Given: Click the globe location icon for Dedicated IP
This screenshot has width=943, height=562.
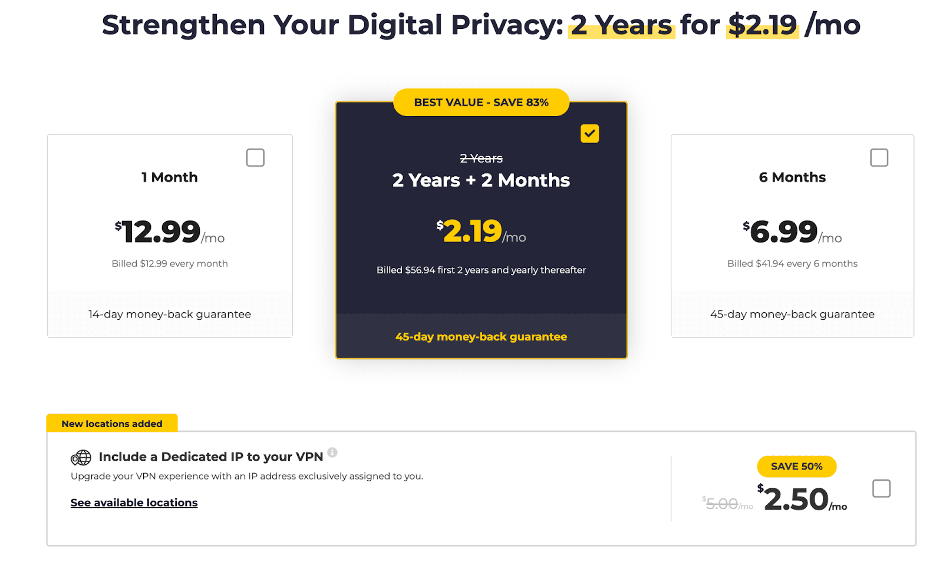Looking at the screenshot, I should pos(81,457).
